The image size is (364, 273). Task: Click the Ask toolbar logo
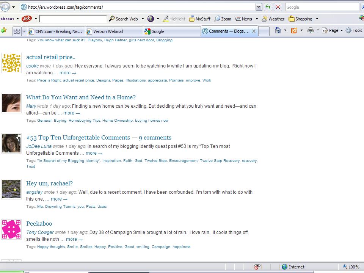coord(27,19)
